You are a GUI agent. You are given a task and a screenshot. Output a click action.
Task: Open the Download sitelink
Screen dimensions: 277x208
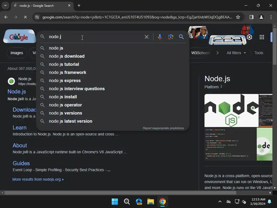24,110
